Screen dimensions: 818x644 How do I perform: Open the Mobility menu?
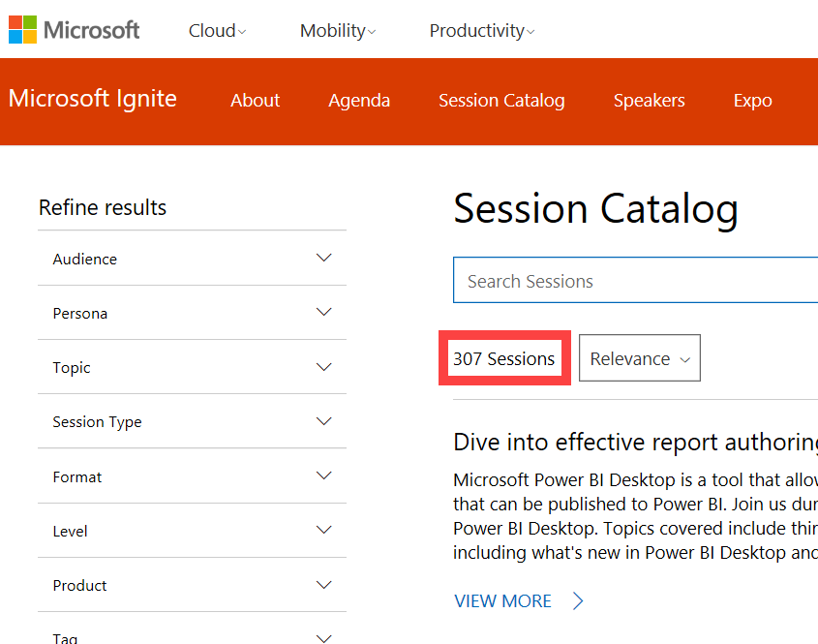point(337,31)
